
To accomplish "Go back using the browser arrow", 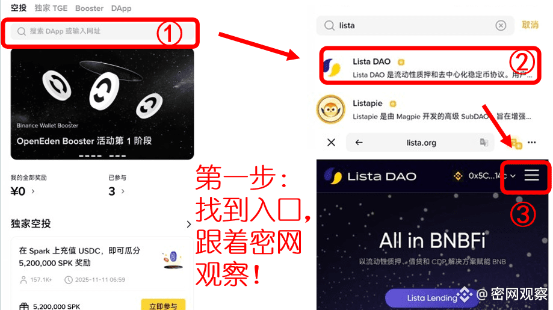I will [359, 143].
